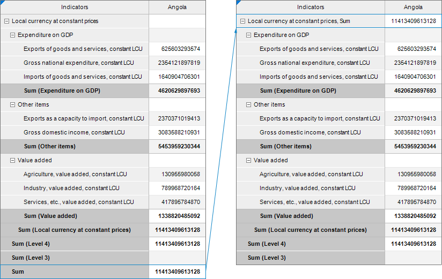Select Agriculture, value added row in left table
Viewport: 442px width, 279px height.
point(75,175)
